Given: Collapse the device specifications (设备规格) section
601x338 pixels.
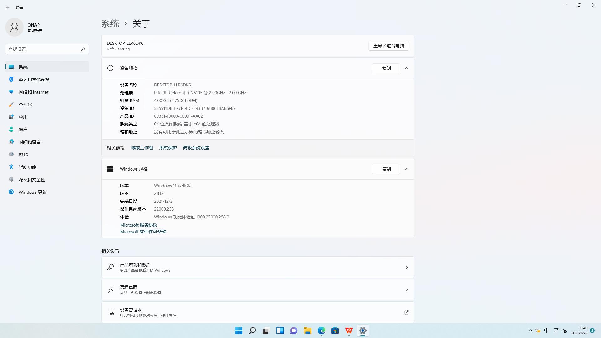Looking at the screenshot, I should (407, 68).
